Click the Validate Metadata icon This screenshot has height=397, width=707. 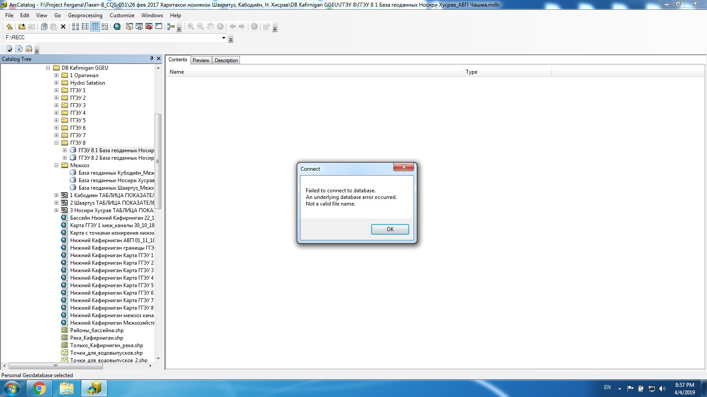pyautogui.click(x=9, y=49)
